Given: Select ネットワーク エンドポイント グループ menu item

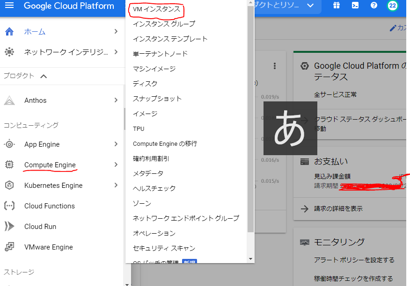Looking at the screenshot, I should click(186, 218).
